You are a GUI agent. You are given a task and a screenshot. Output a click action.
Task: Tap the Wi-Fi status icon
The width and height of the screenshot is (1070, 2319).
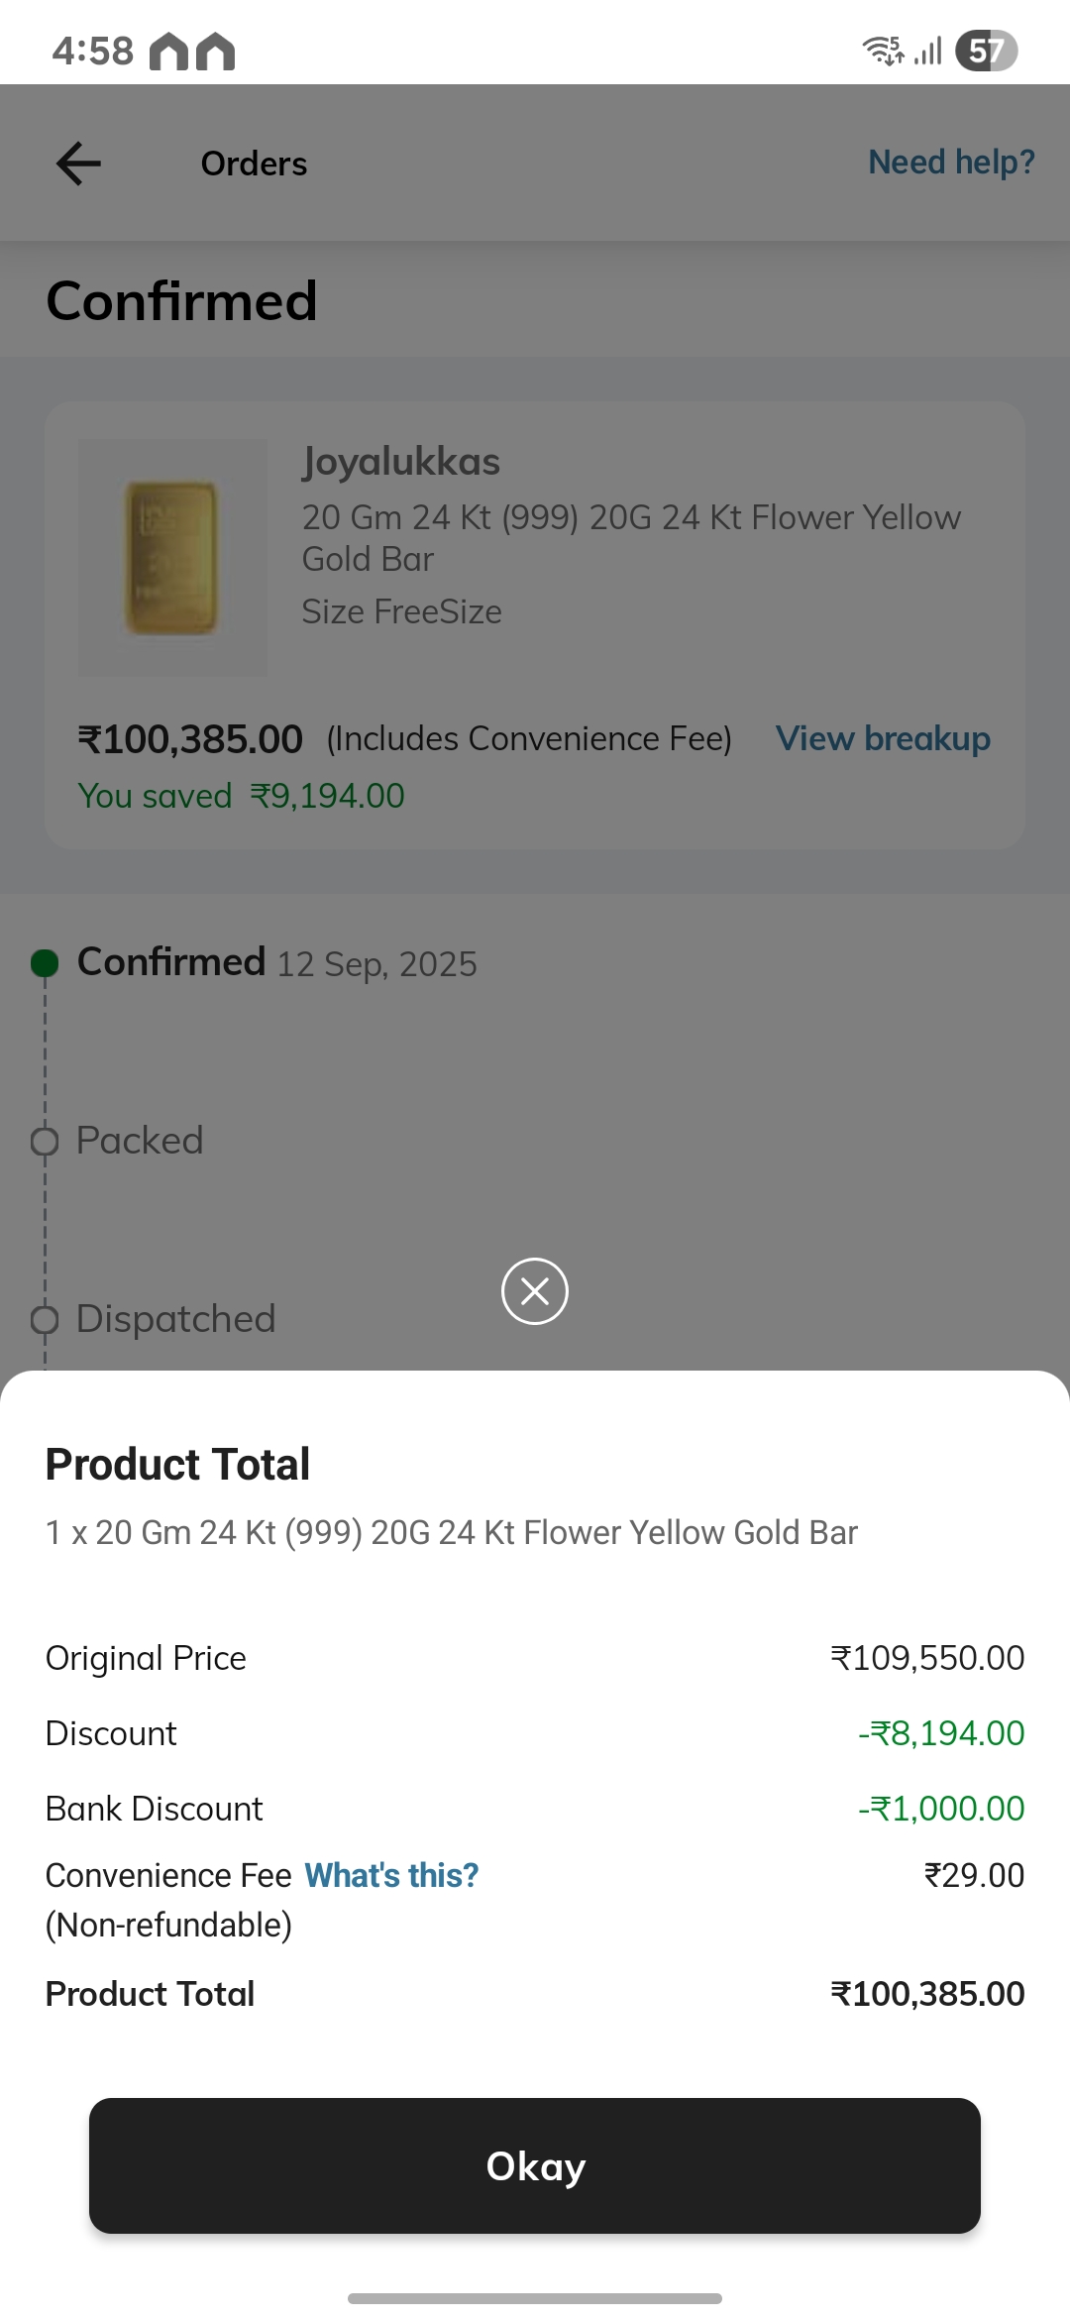[882, 50]
